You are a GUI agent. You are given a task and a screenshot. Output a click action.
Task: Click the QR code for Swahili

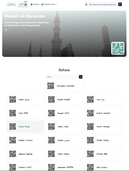90,113
